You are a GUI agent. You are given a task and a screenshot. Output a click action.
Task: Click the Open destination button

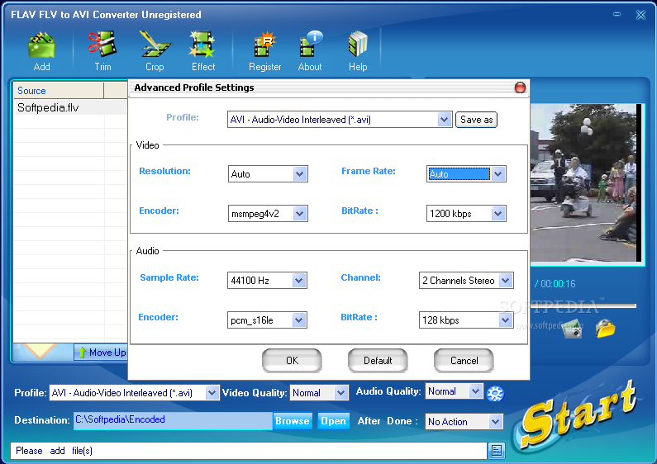point(333,421)
